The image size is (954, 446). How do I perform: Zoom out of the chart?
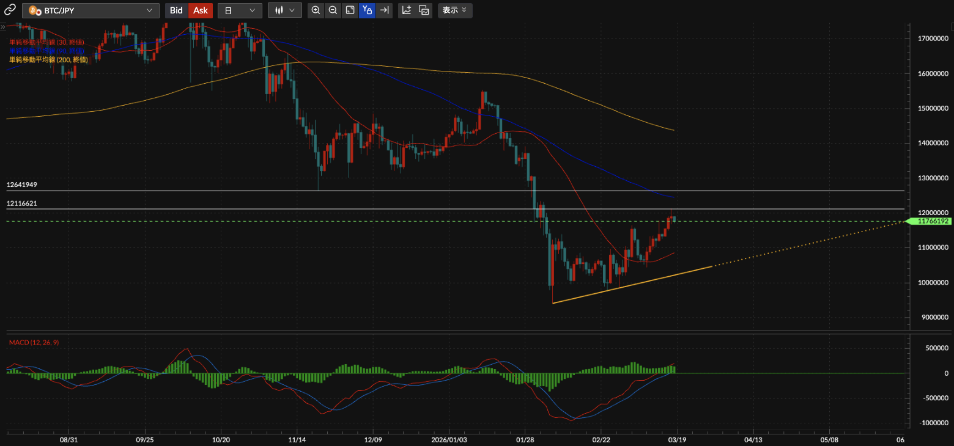point(333,10)
